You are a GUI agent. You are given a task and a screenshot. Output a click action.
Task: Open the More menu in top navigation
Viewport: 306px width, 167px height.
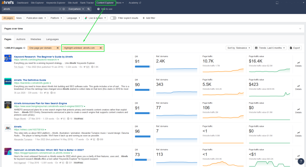[120, 3]
